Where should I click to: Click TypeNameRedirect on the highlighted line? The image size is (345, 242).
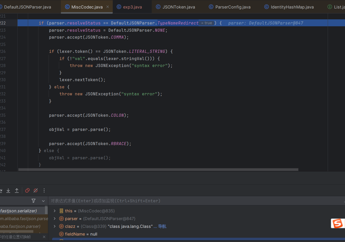tap(178, 23)
